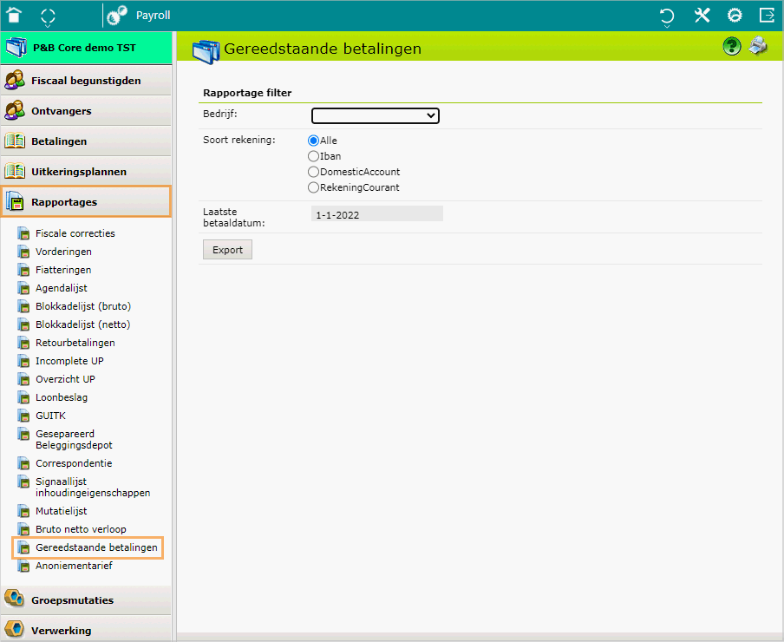Click the Laatste betaaldatum date field

[377, 214]
